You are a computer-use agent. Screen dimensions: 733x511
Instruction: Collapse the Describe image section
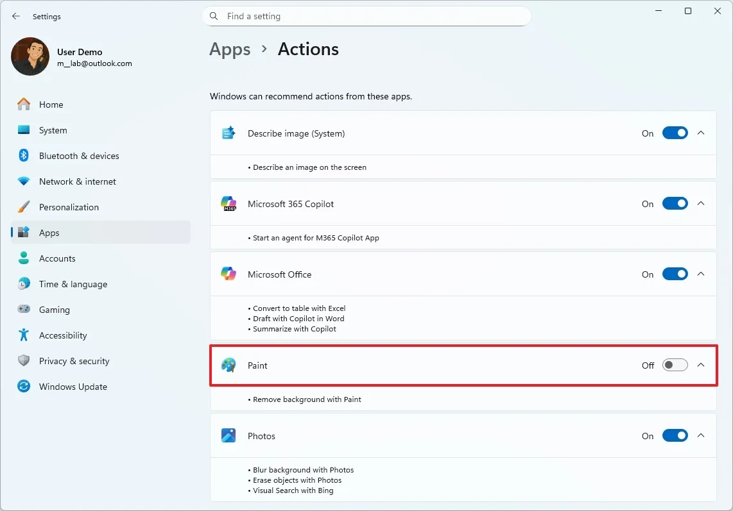point(701,133)
